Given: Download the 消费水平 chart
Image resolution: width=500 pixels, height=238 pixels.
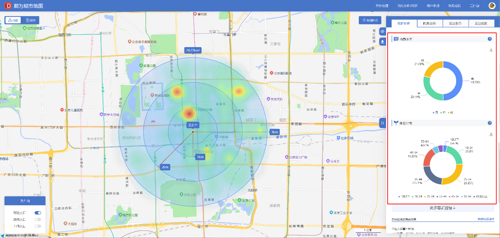Looking at the screenshot, I should pos(491,50).
